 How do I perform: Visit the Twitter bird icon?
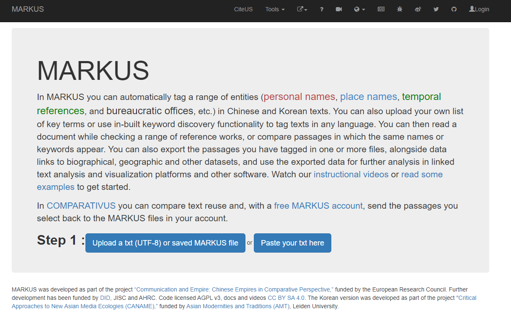(x=436, y=9)
